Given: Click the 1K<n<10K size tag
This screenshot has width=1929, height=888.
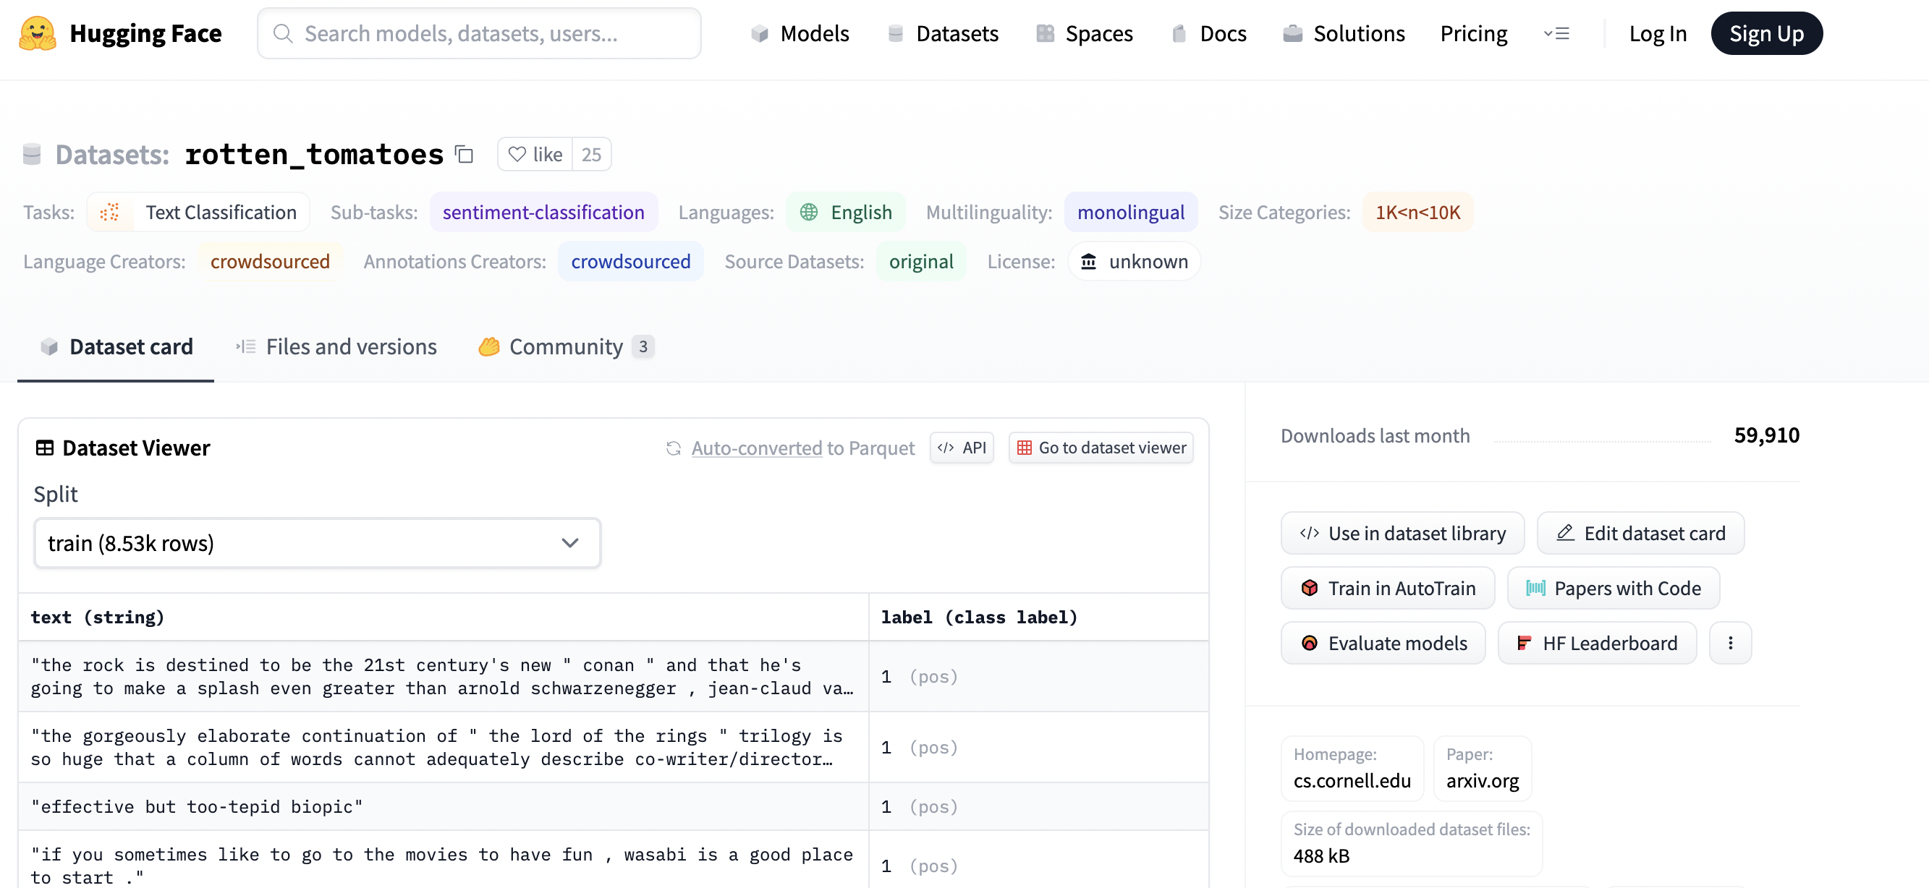Looking at the screenshot, I should pyautogui.click(x=1417, y=213).
